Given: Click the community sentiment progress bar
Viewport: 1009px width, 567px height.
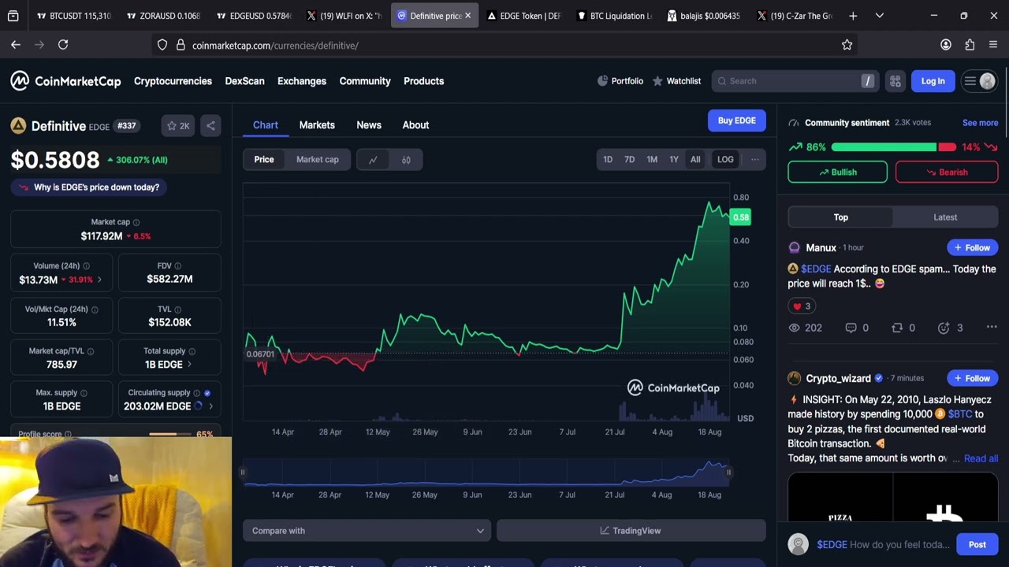Looking at the screenshot, I should (x=894, y=147).
